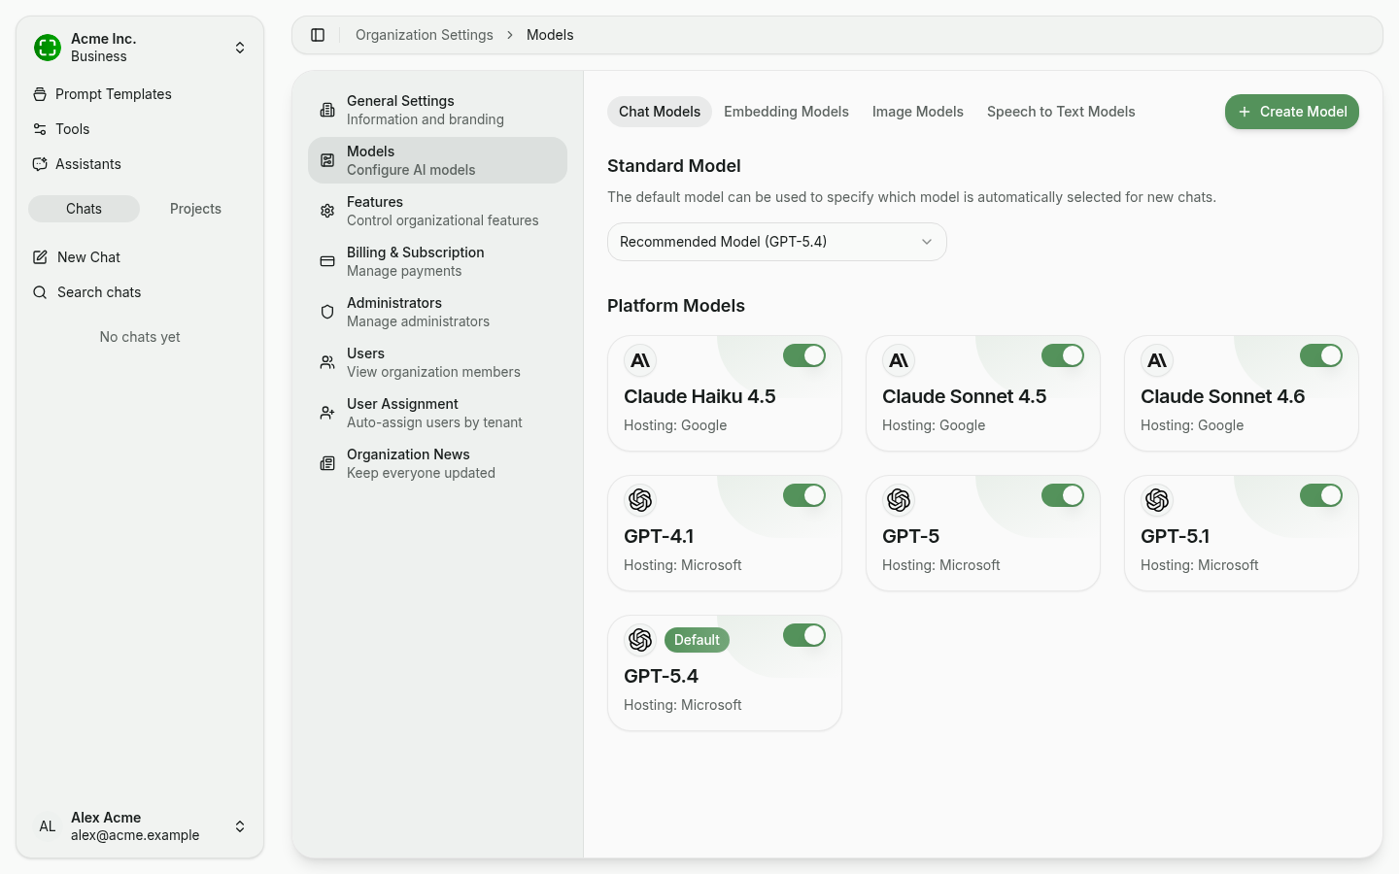
Task: Expand the Alex Acme account menu
Action: [x=240, y=826]
